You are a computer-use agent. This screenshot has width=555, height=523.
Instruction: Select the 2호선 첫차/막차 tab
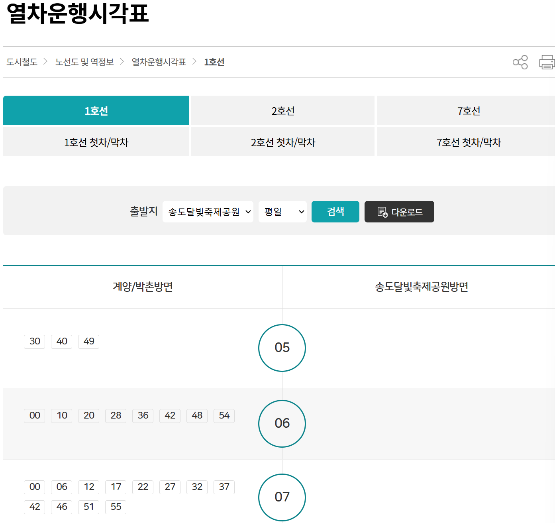(x=282, y=142)
